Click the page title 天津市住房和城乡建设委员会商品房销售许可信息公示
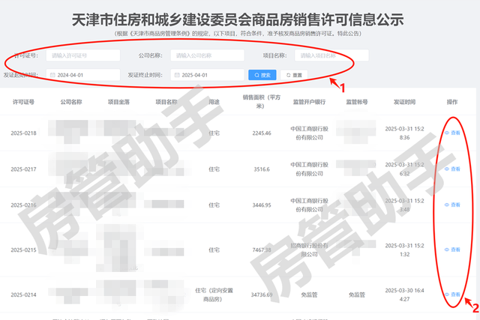The height and width of the screenshot is (320, 480). click(238, 19)
